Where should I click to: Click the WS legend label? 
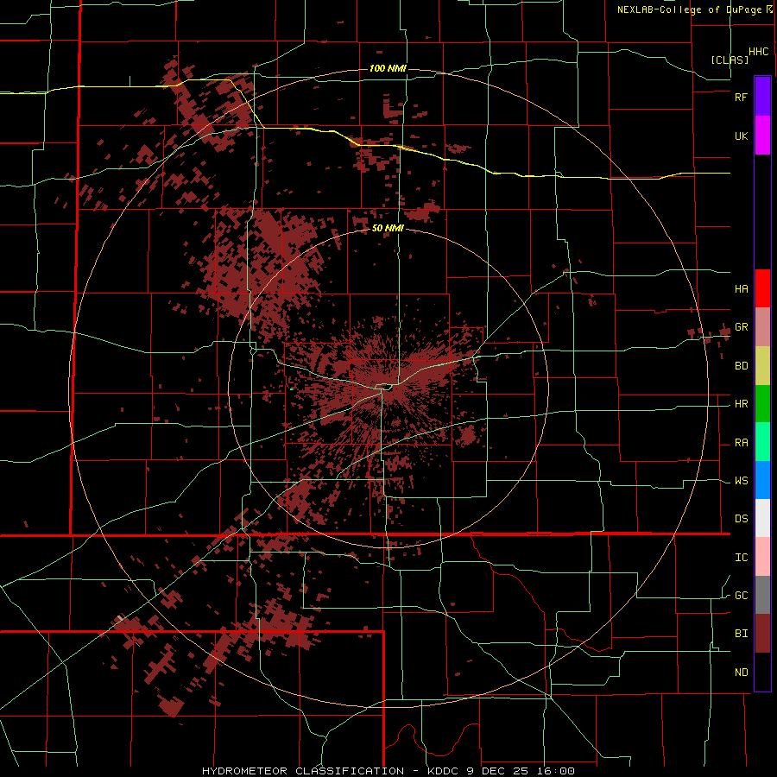pyautogui.click(x=742, y=481)
